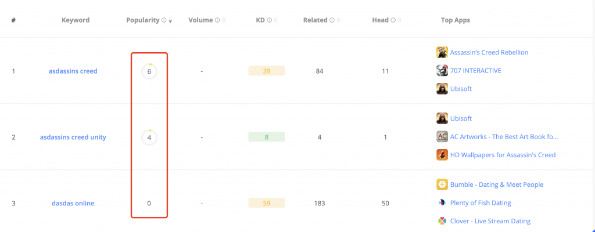Click the KD info icon
The image size is (595, 232).
click(270, 20)
